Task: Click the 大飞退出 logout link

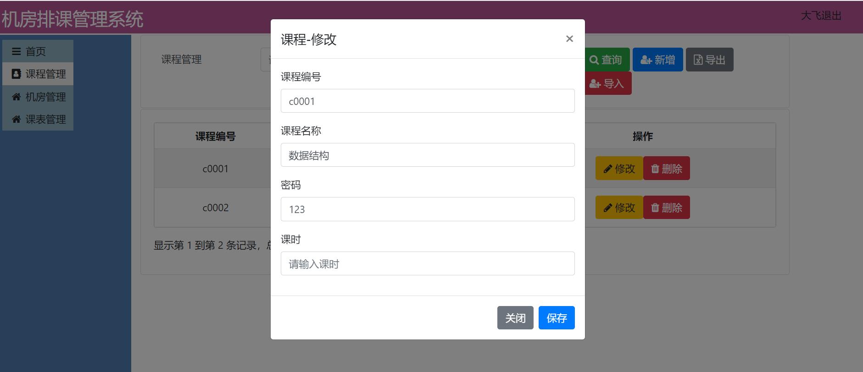Action: [x=821, y=16]
